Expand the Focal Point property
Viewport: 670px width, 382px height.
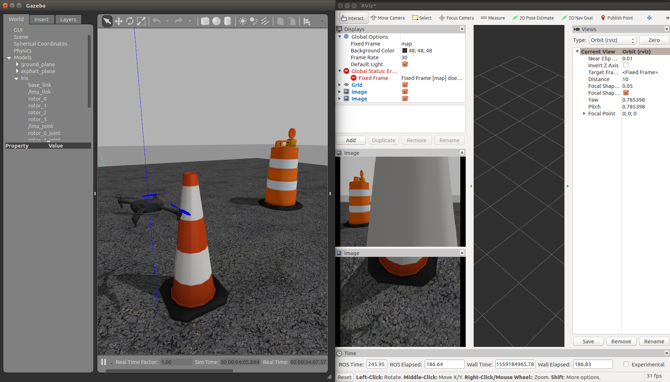pyautogui.click(x=584, y=114)
